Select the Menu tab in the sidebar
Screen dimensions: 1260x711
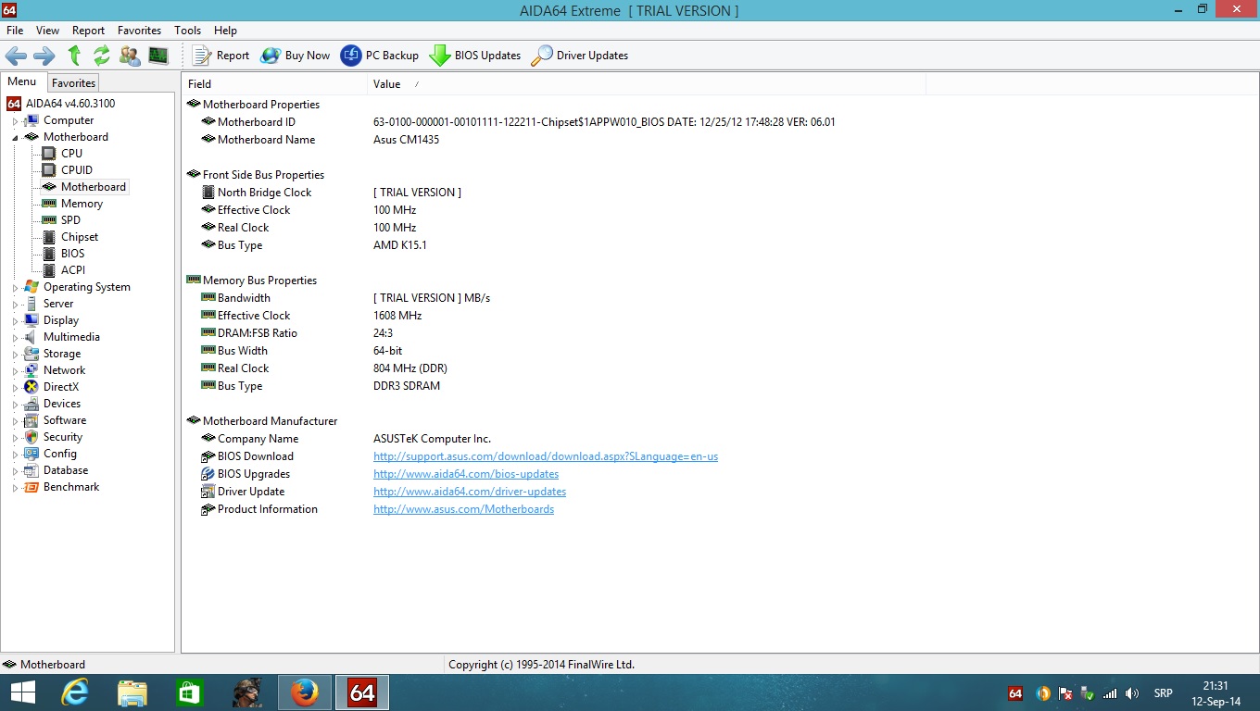pos(22,81)
